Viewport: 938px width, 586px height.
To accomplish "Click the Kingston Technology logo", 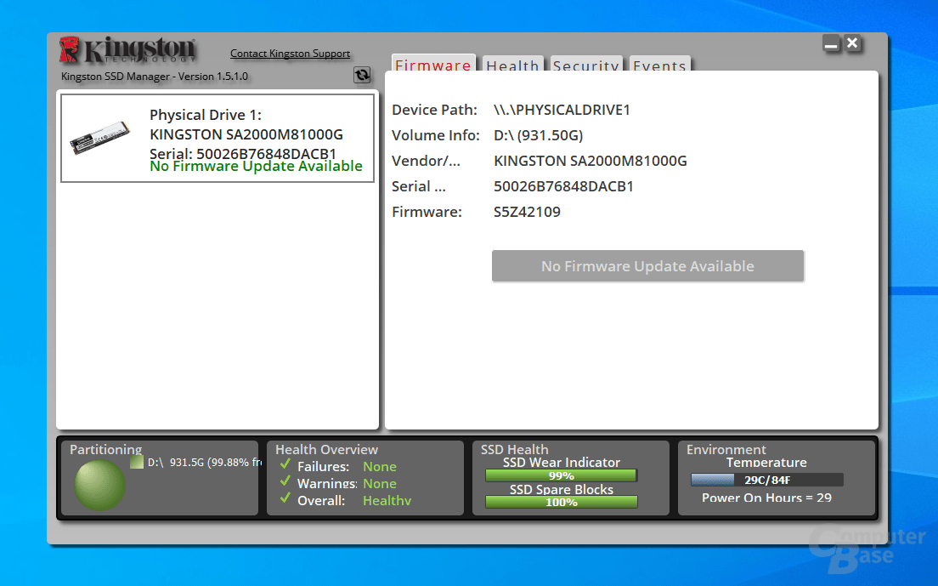I will (x=127, y=49).
